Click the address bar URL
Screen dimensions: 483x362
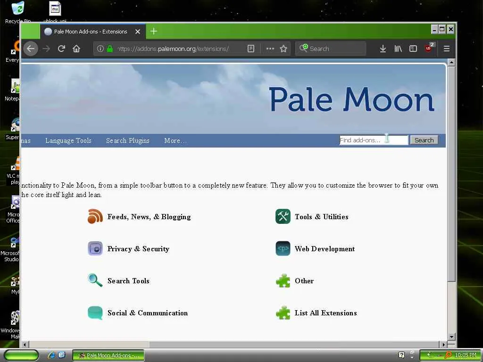point(173,49)
